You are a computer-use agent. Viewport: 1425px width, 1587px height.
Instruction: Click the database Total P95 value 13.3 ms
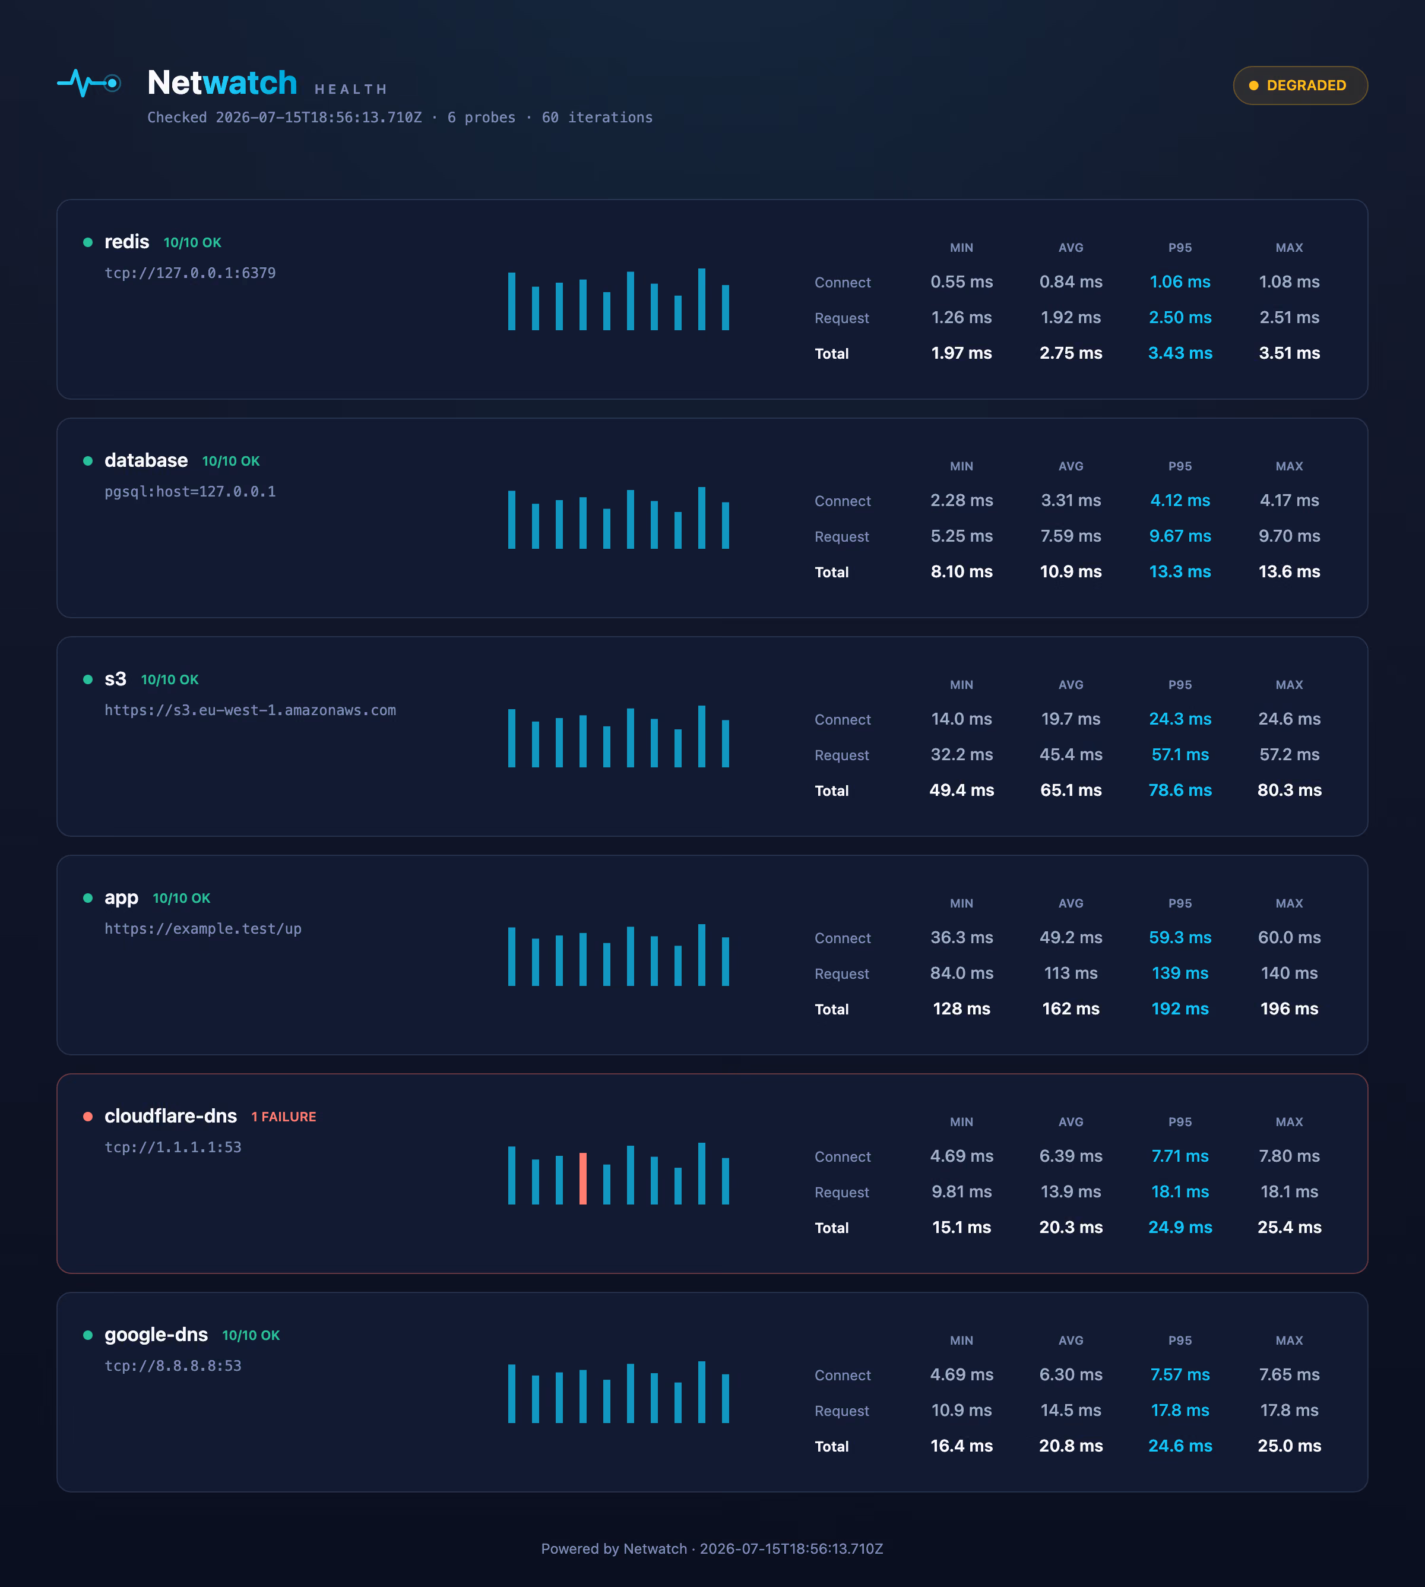point(1180,572)
